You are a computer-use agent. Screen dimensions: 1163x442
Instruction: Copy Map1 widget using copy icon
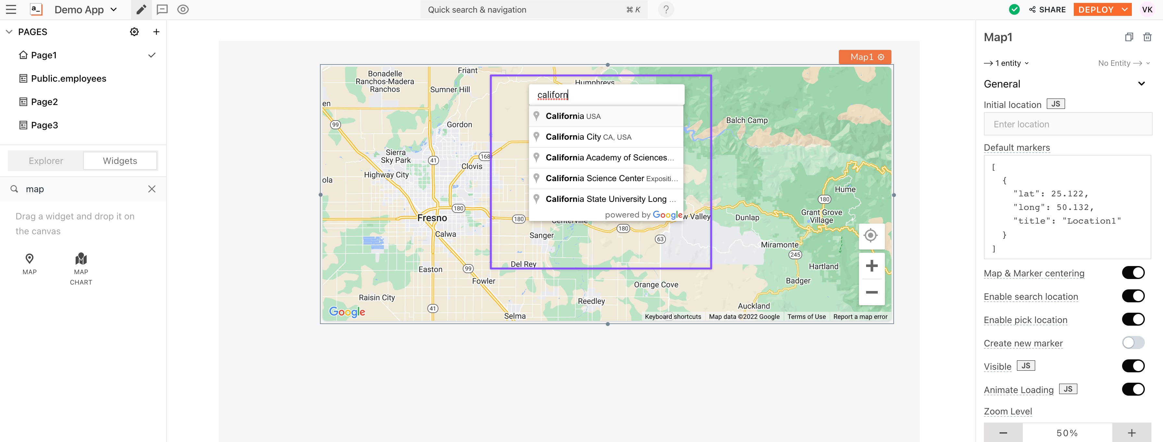click(x=1129, y=37)
